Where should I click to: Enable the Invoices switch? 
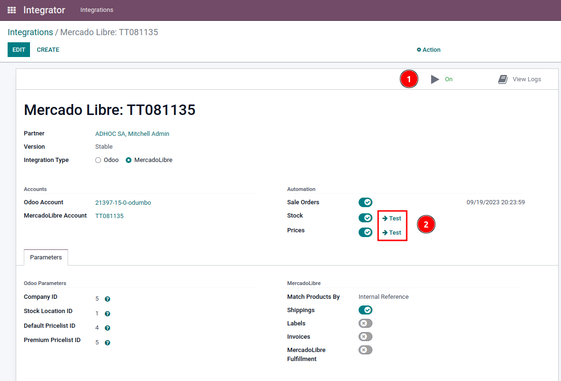point(365,336)
